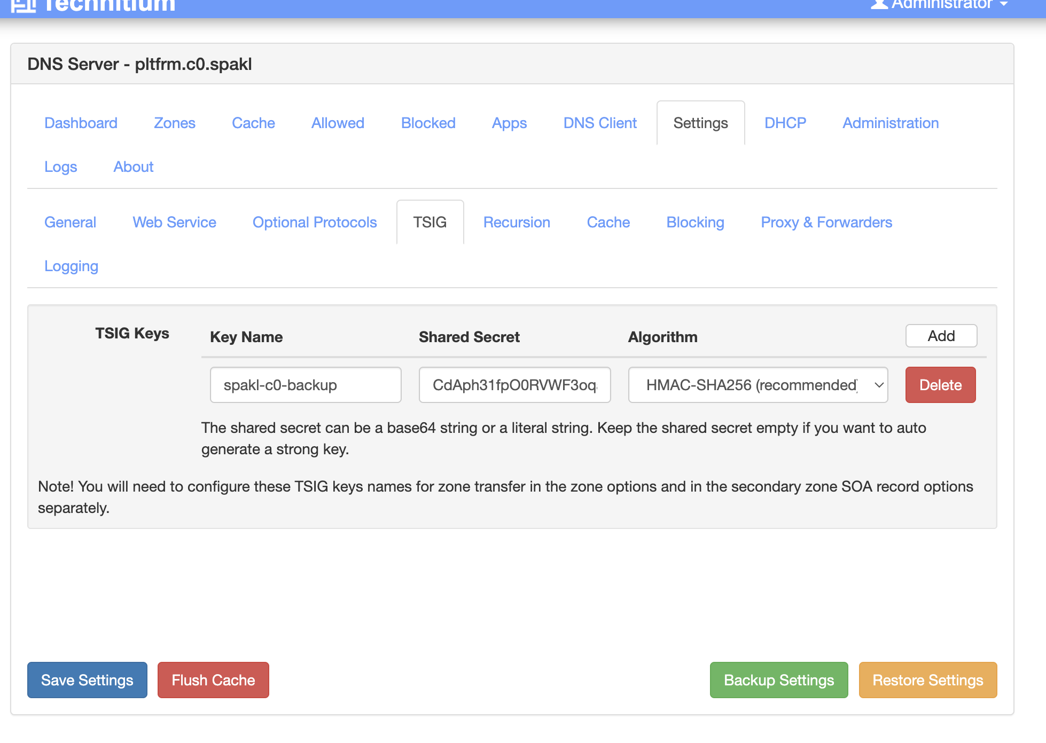Click the Technitium logo icon

point(24,5)
